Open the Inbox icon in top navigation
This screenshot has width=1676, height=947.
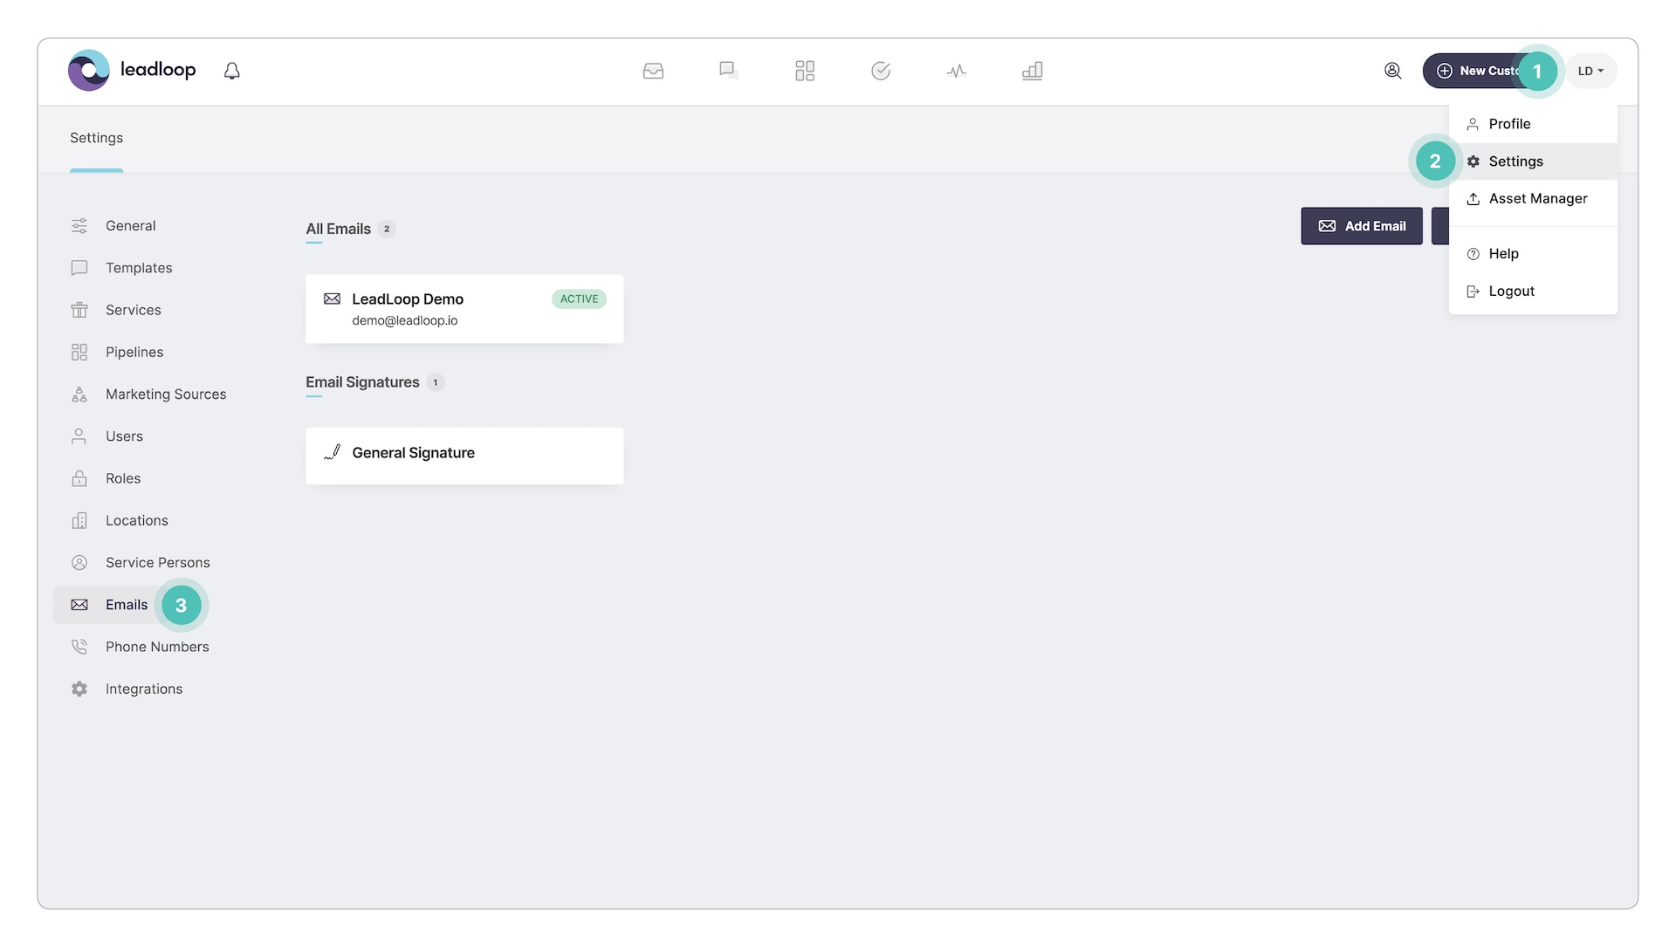[x=653, y=71]
